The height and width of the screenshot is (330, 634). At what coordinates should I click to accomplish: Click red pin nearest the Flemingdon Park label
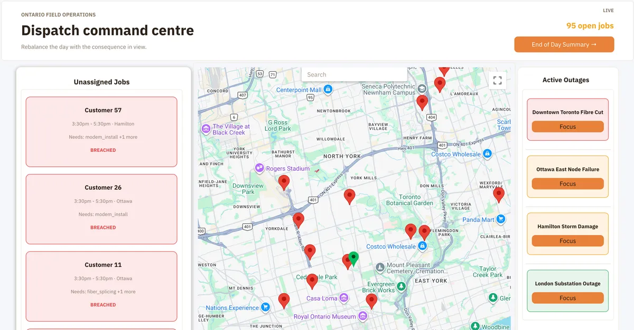coord(424,232)
